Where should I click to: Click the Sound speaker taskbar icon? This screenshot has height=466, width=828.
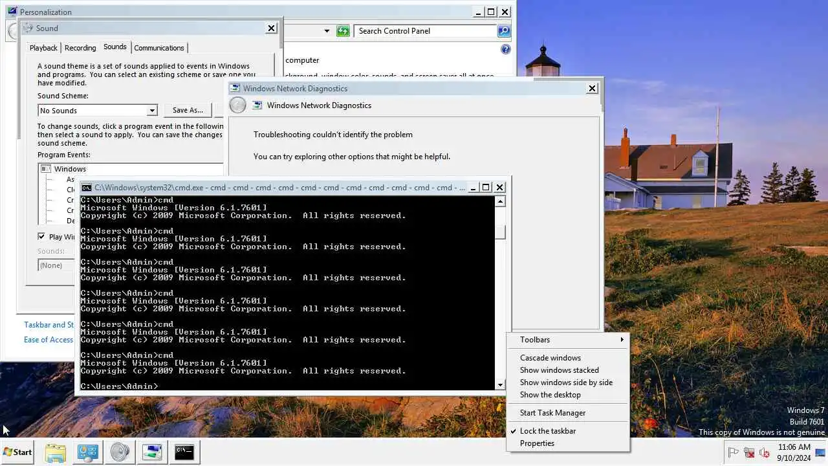tap(120, 452)
